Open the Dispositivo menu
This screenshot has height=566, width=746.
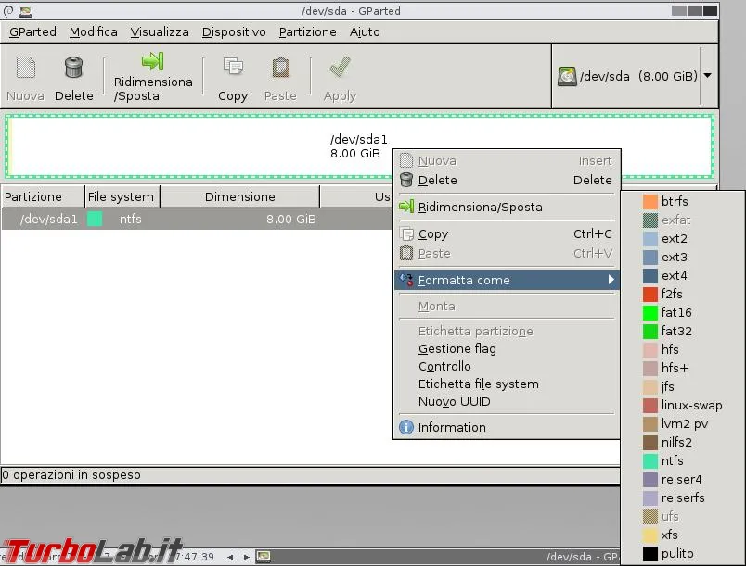[234, 31]
